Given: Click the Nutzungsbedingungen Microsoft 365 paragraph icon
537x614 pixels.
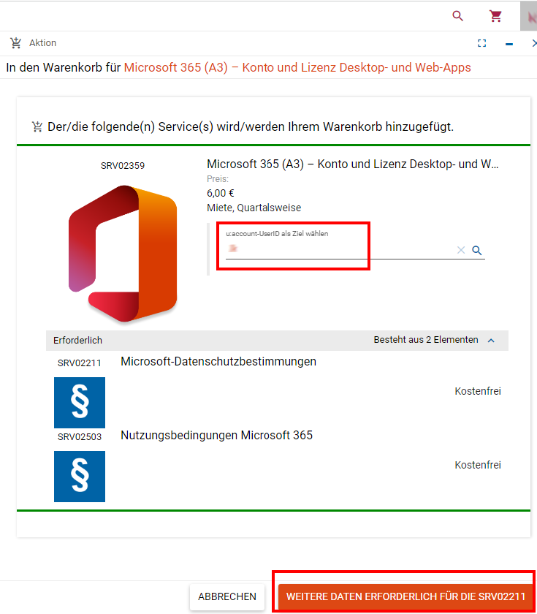Looking at the screenshot, I should (80, 477).
